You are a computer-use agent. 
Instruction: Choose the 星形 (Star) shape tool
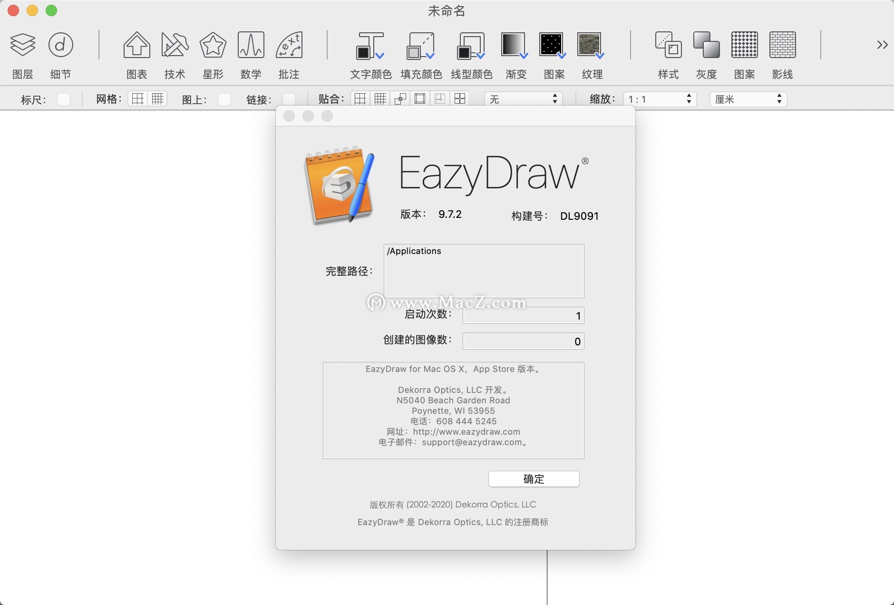tap(213, 45)
